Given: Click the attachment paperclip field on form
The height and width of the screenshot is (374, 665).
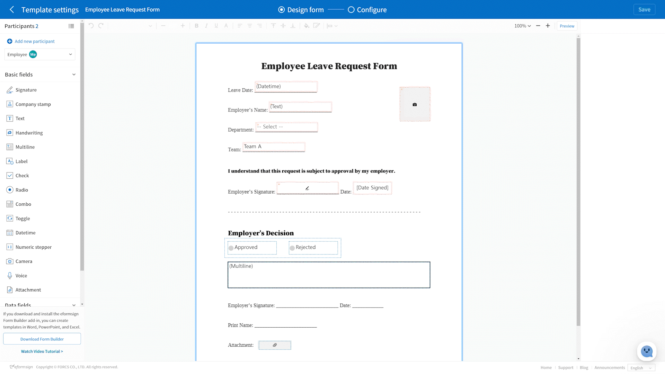Looking at the screenshot, I should pos(275,345).
